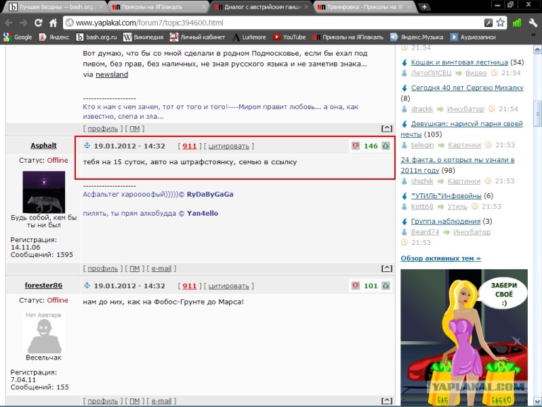
Task: Click цитировать link on Asphalt's post
Action: pyautogui.click(x=229, y=146)
